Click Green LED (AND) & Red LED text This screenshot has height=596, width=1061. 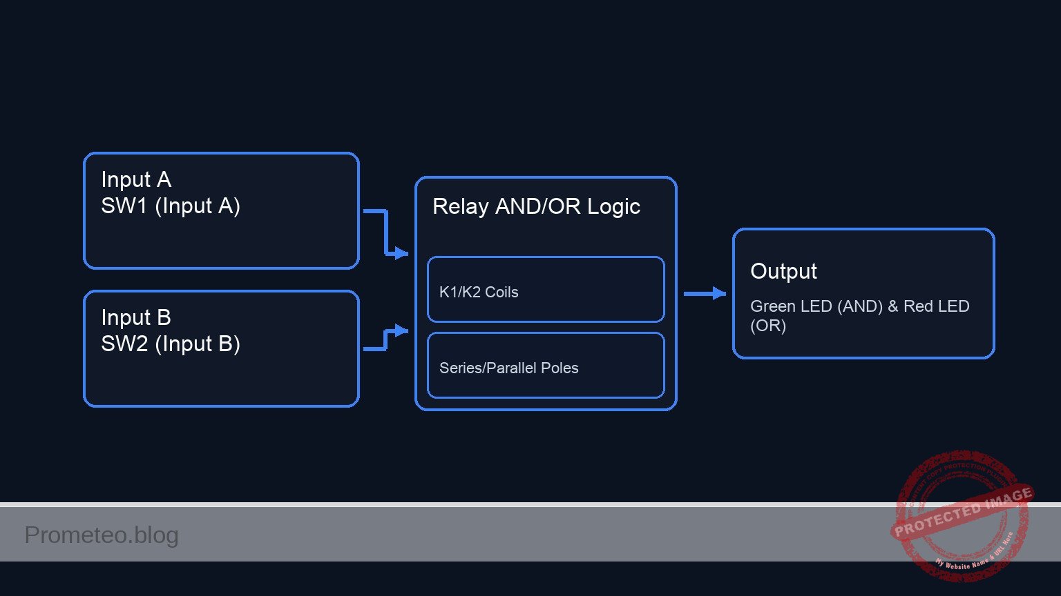click(860, 315)
